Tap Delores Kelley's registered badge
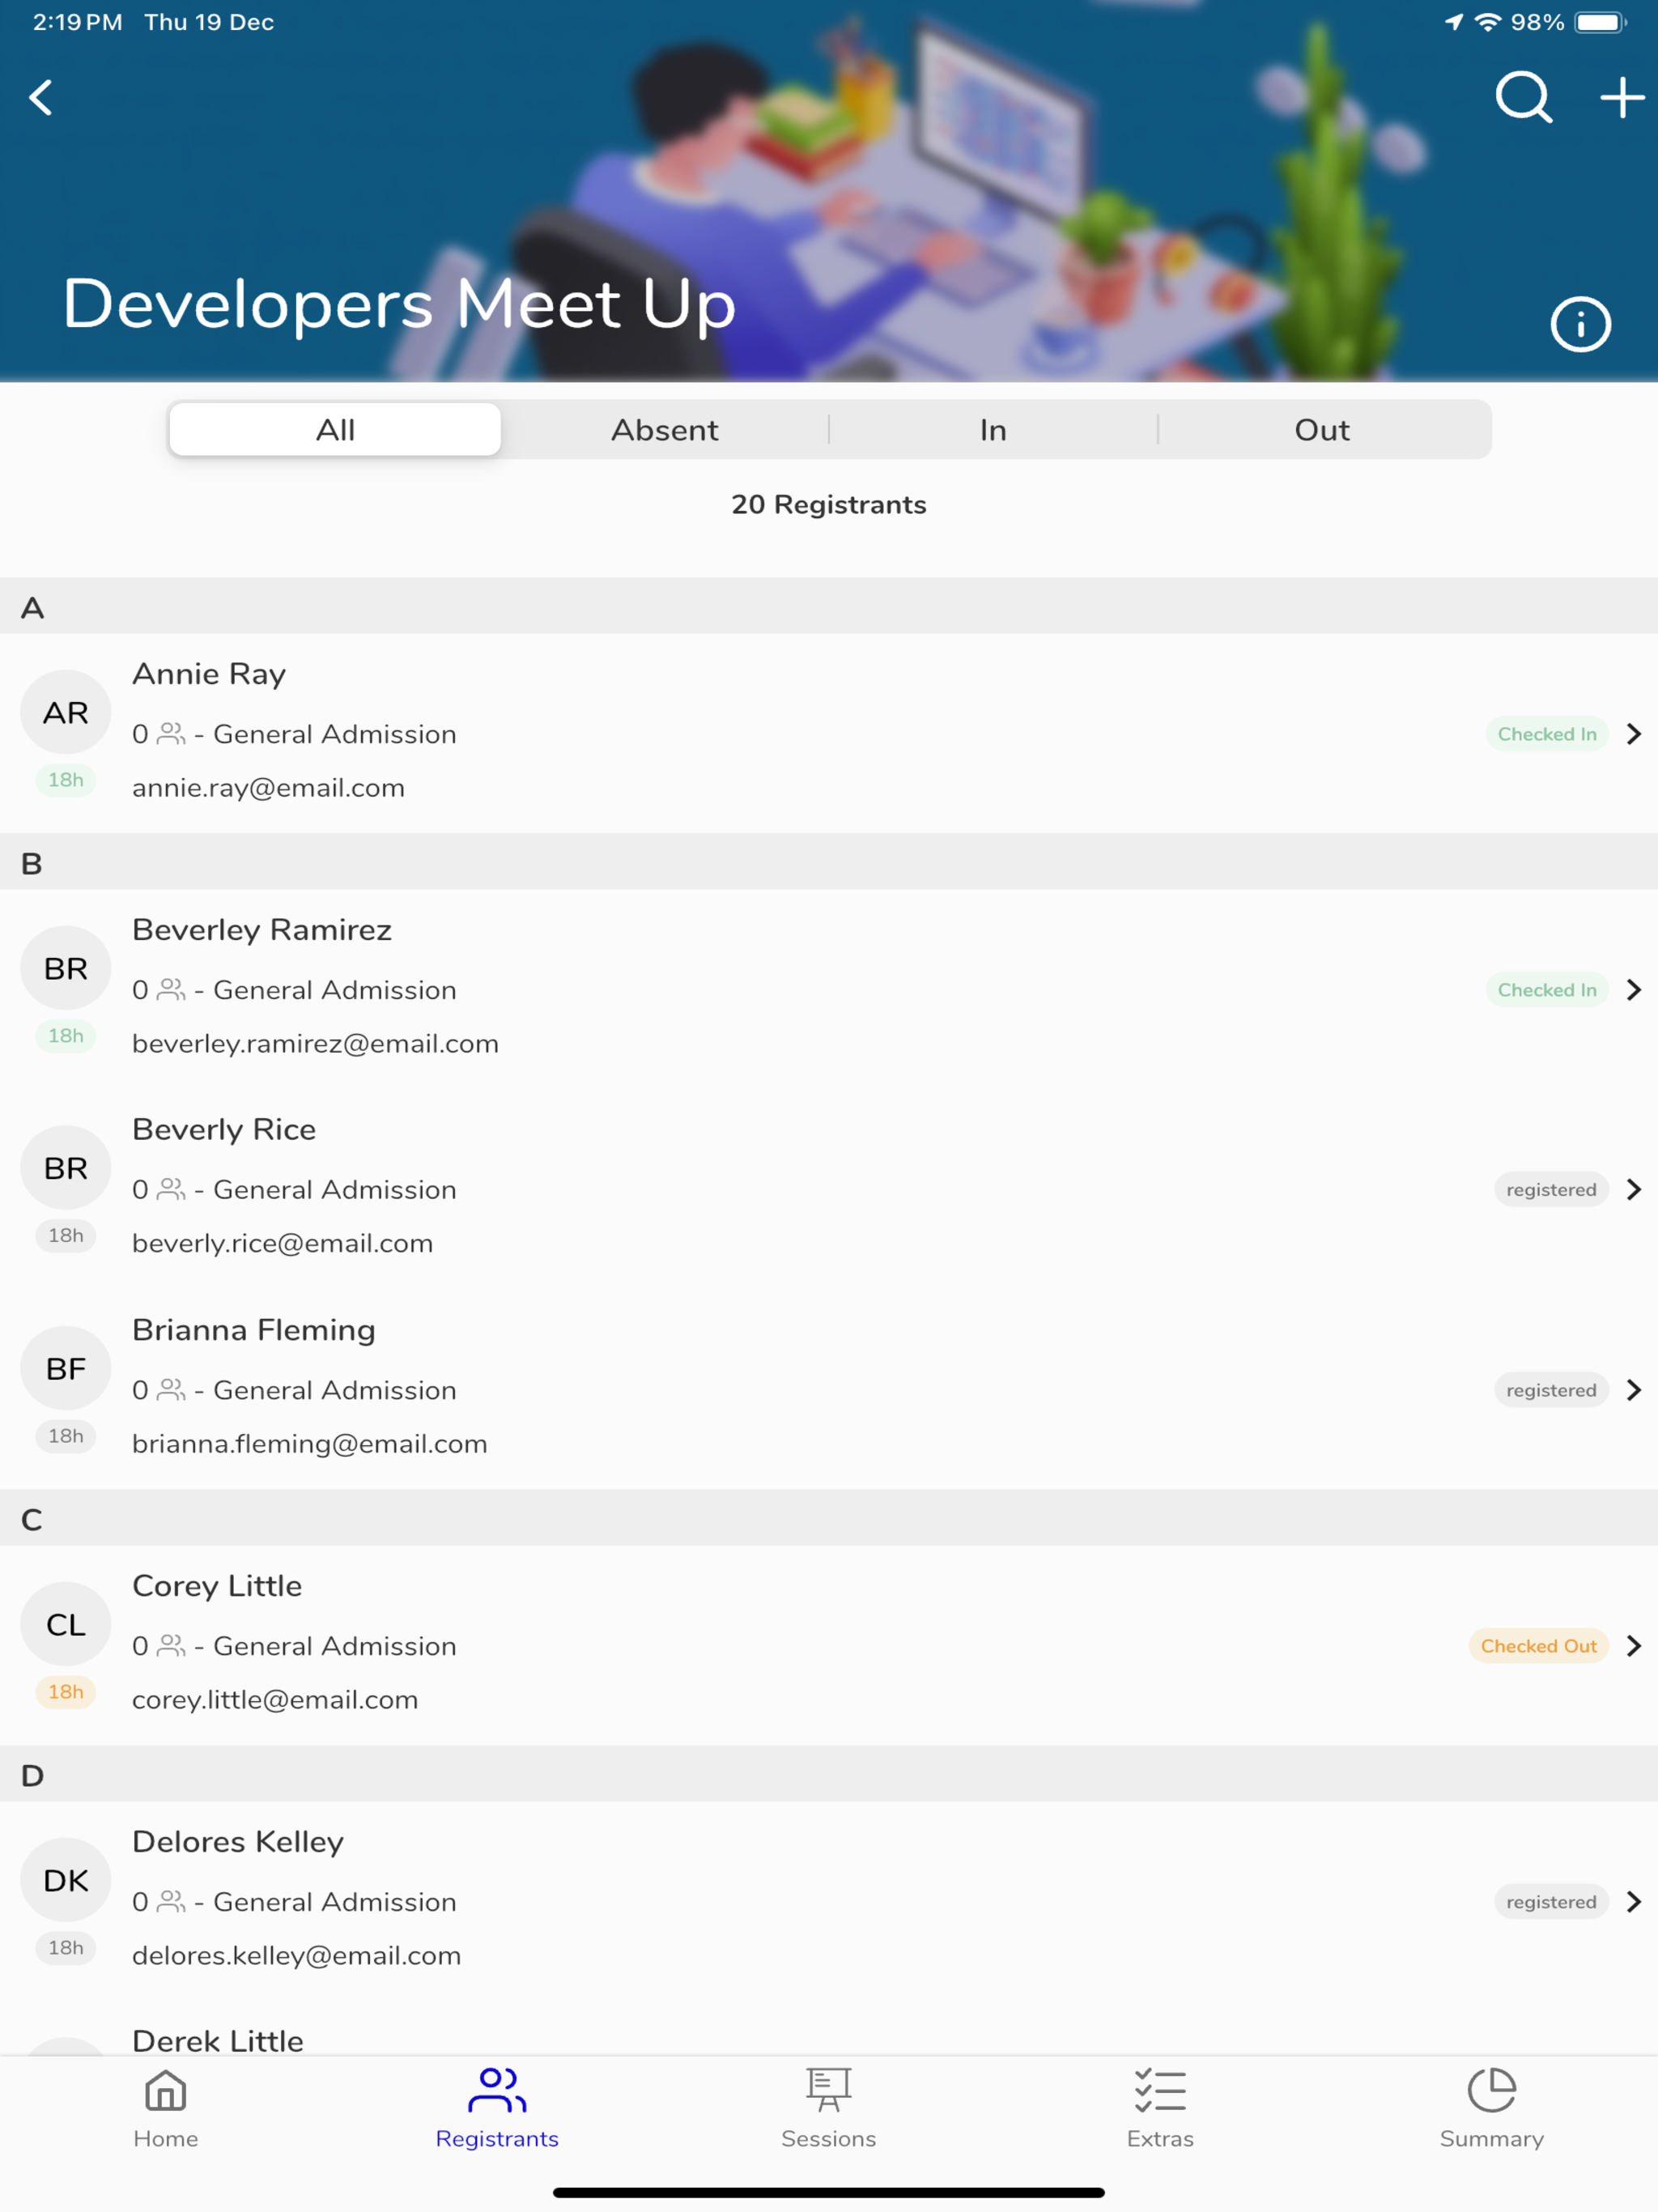This screenshot has width=1658, height=2212. click(x=1551, y=1901)
